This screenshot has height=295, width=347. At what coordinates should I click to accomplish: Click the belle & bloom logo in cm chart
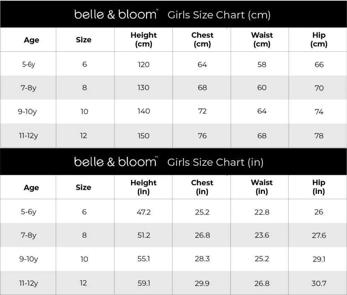[x=116, y=15]
